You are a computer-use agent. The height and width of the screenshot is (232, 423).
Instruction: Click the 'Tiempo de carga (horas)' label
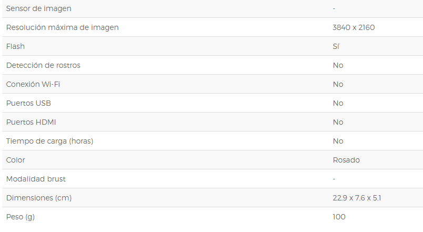49,141
